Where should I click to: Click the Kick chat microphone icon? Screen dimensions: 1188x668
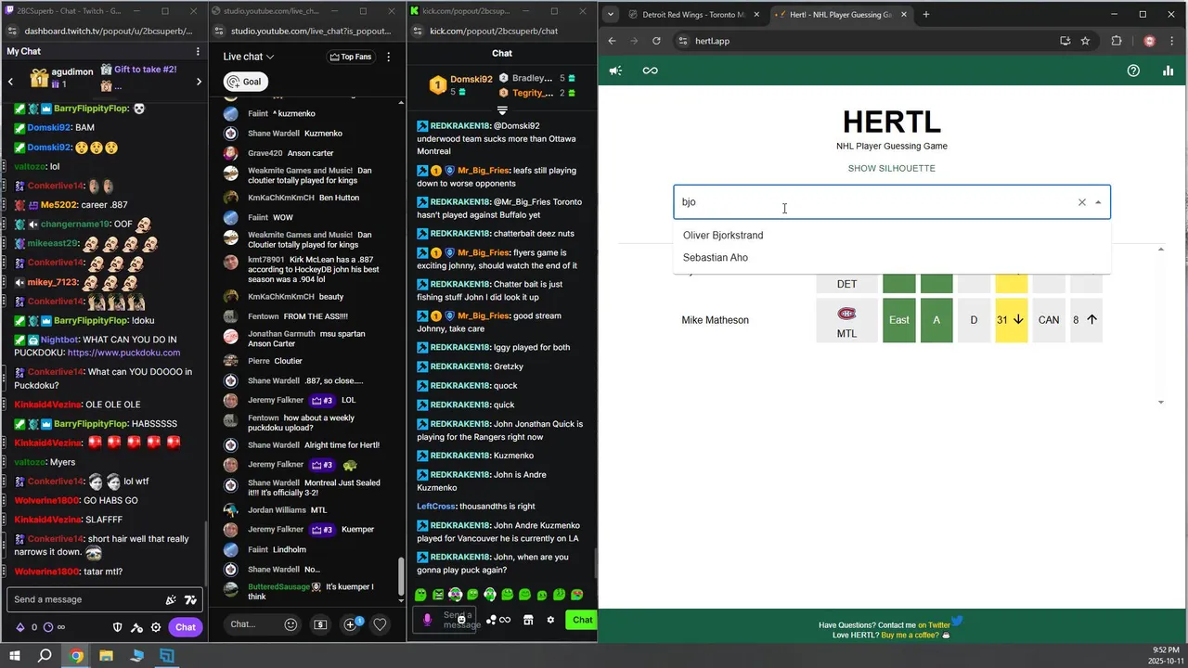point(428,620)
